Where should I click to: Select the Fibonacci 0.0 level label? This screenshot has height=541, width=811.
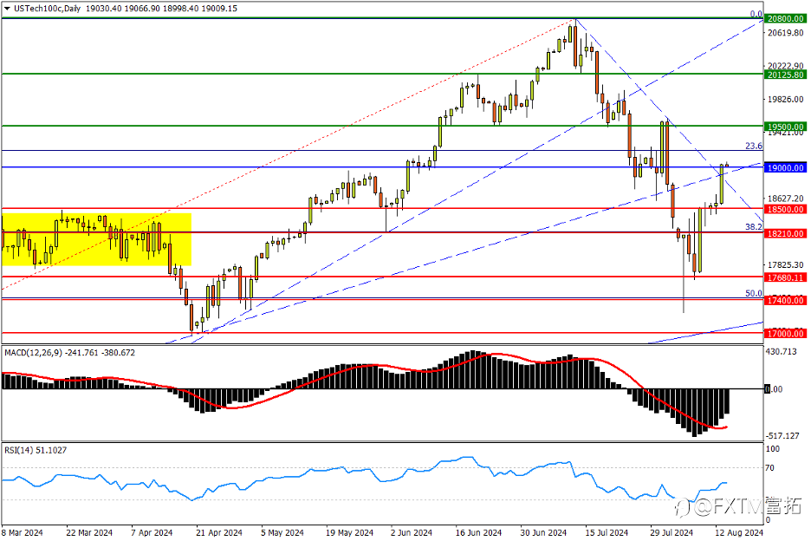point(756,14)
